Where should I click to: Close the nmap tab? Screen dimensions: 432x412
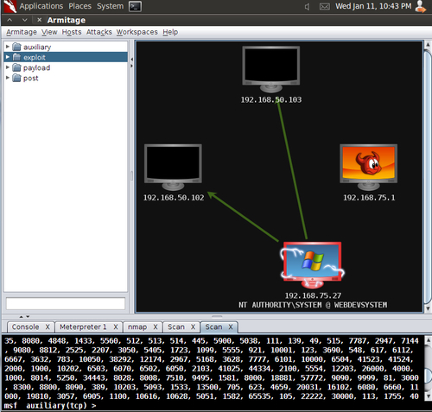(156, 327)
